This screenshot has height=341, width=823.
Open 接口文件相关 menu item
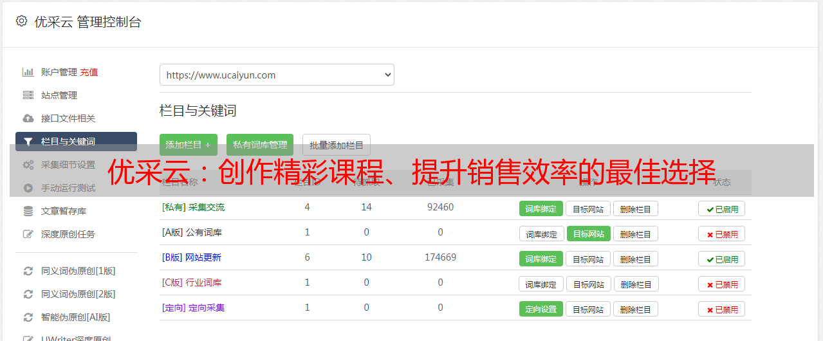click(x=68, y=118)
